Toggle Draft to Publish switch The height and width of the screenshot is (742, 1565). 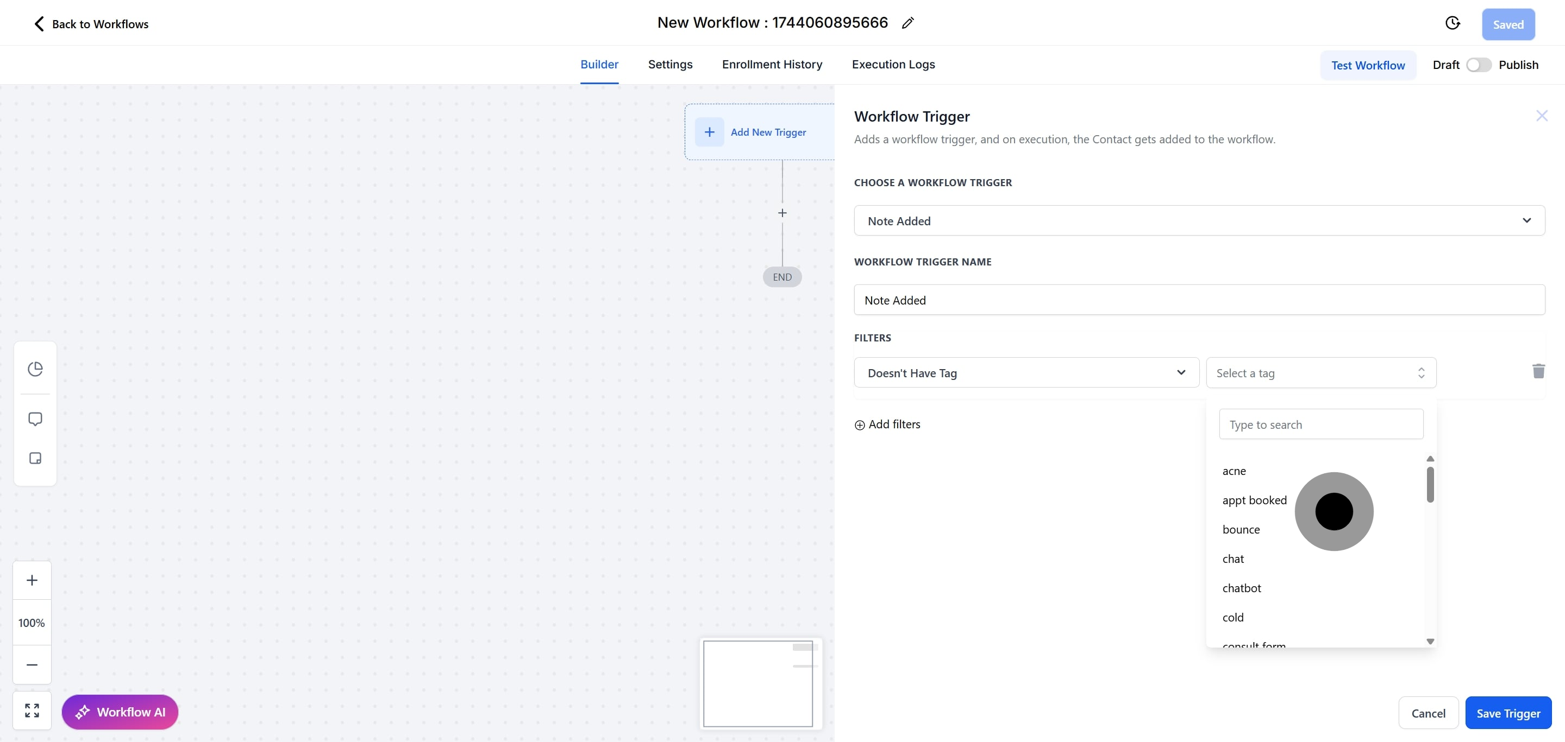pos(1478,65)
